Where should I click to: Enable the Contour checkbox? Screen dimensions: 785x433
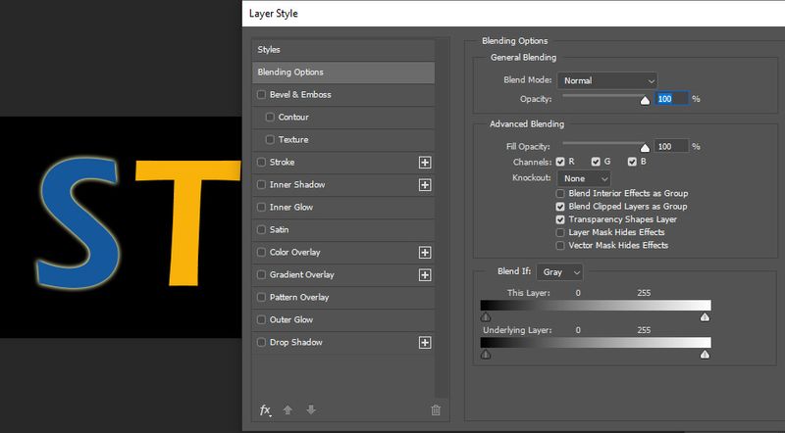(x=270, y=117)
